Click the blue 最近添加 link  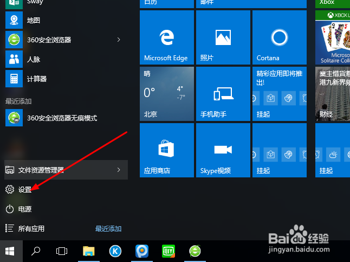(x=108, y=229)
